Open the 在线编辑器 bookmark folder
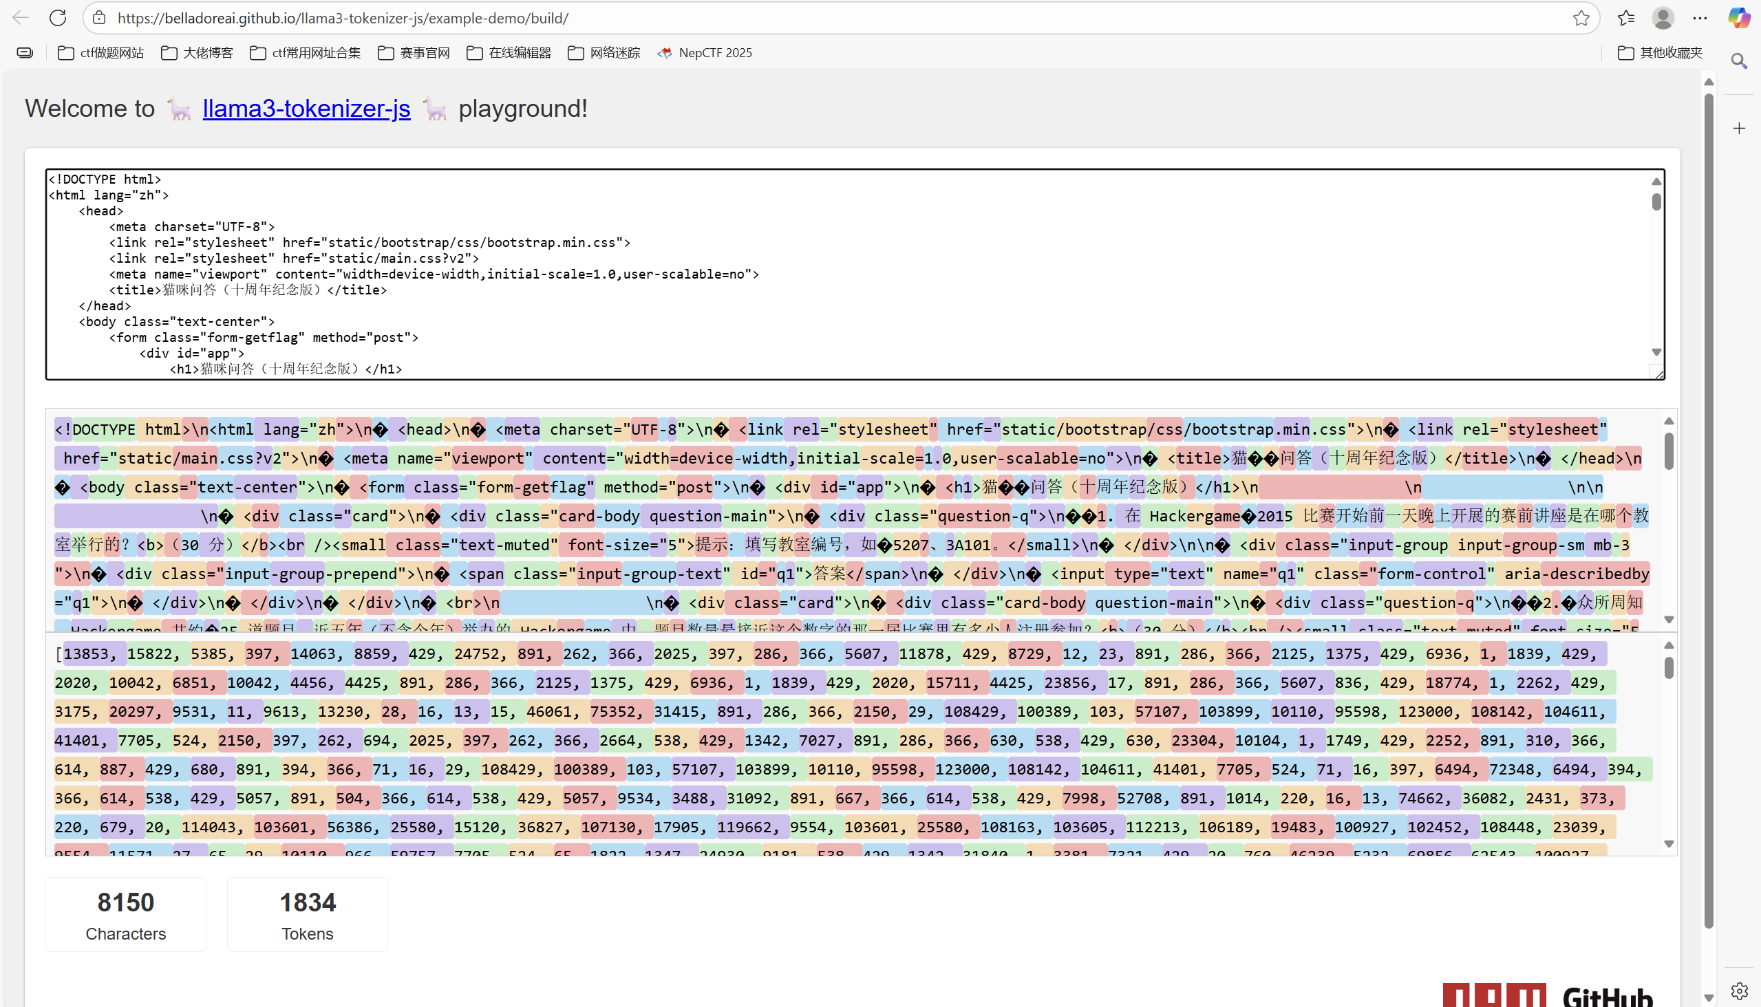 [x=509, y=52]
